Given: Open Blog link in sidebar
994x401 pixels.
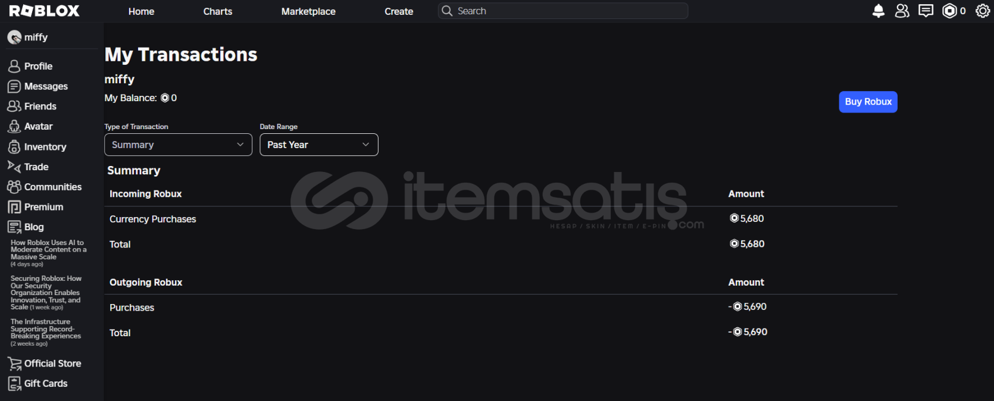Looking at the screenshot, I should click(x=34, y=227).
